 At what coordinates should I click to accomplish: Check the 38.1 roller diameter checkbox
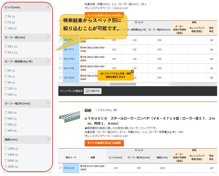click(x=6, y=46)
